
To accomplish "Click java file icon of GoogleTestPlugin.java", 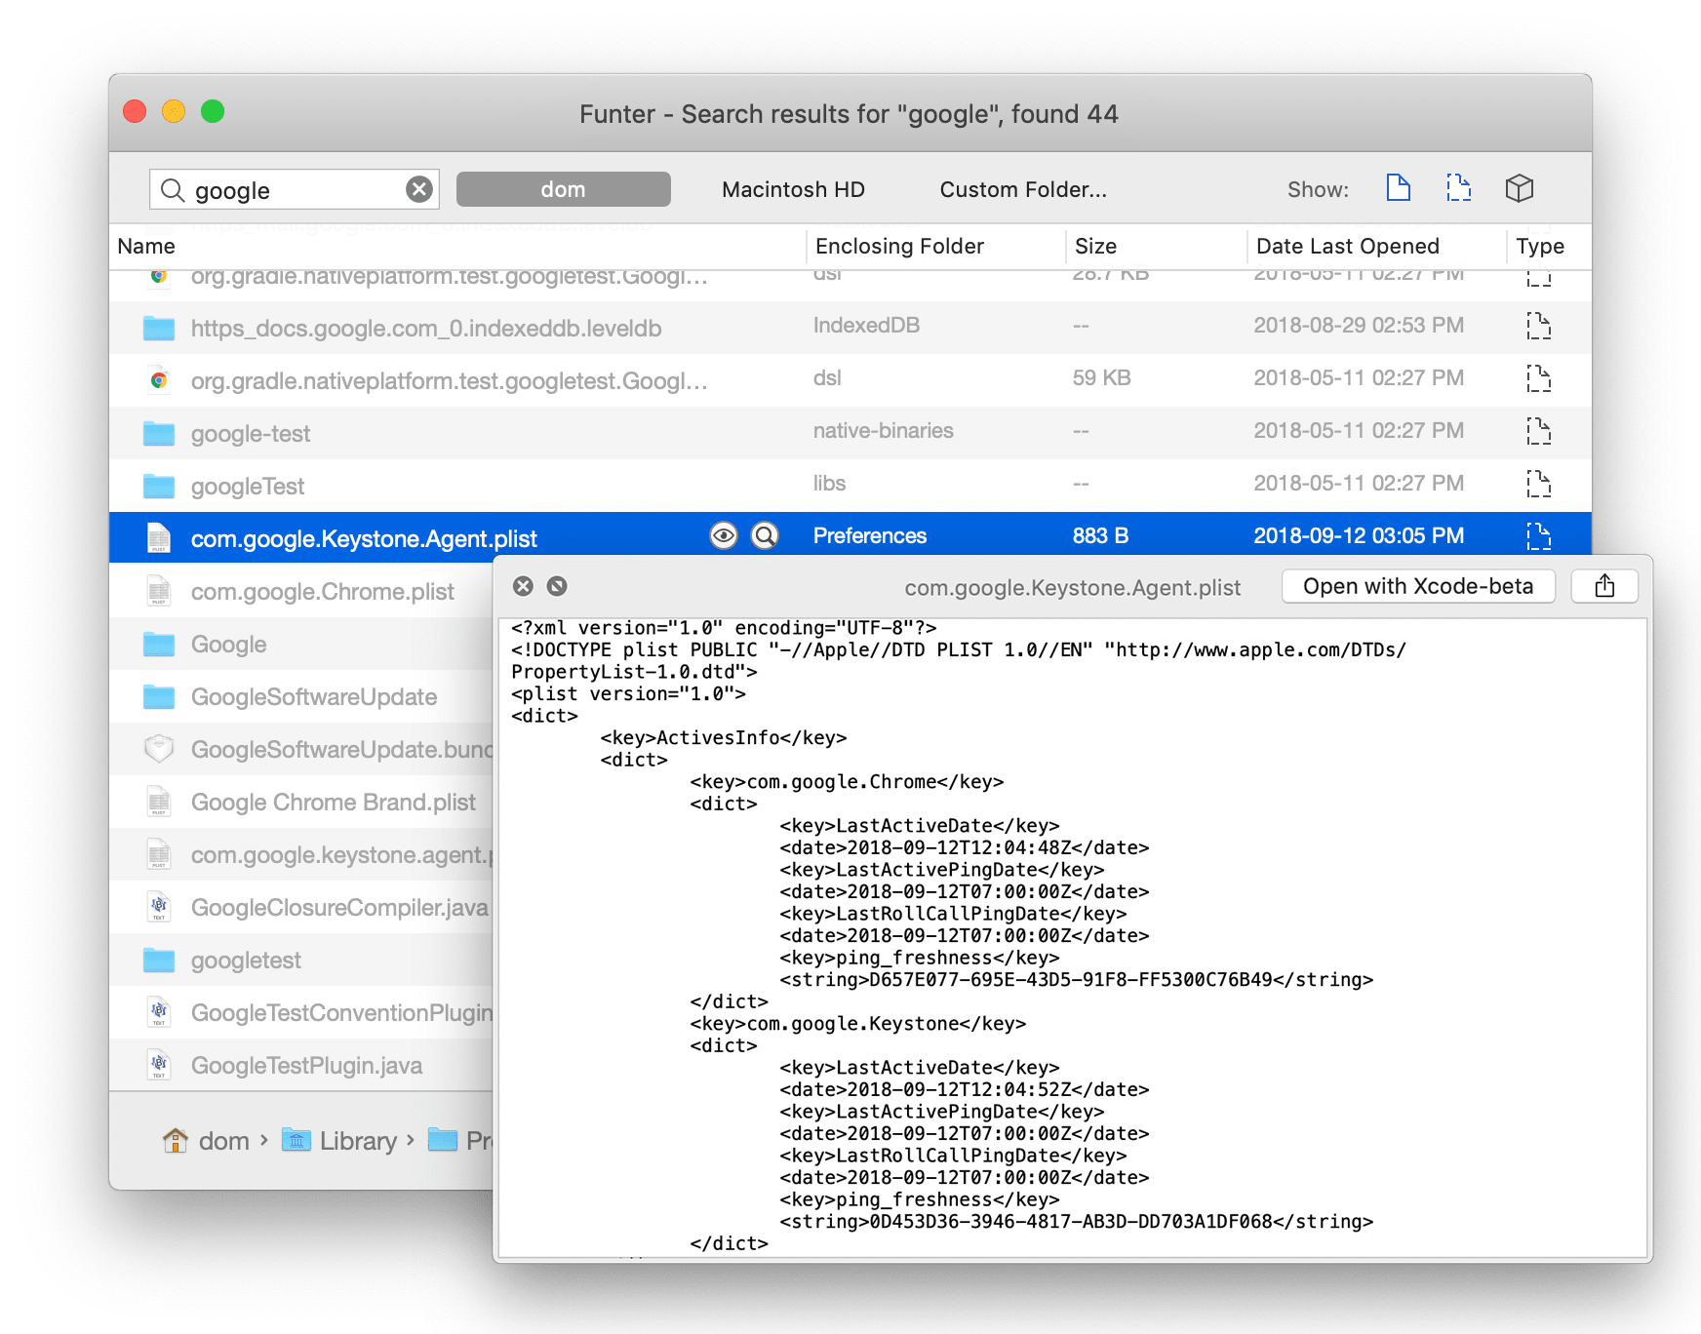I will [159, 1065].
